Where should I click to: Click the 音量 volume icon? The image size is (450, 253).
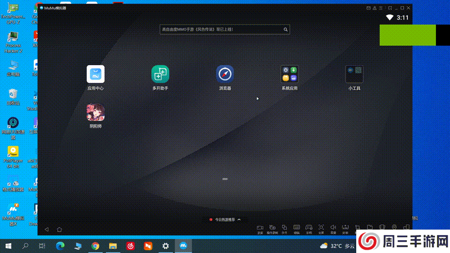[333, 228]
